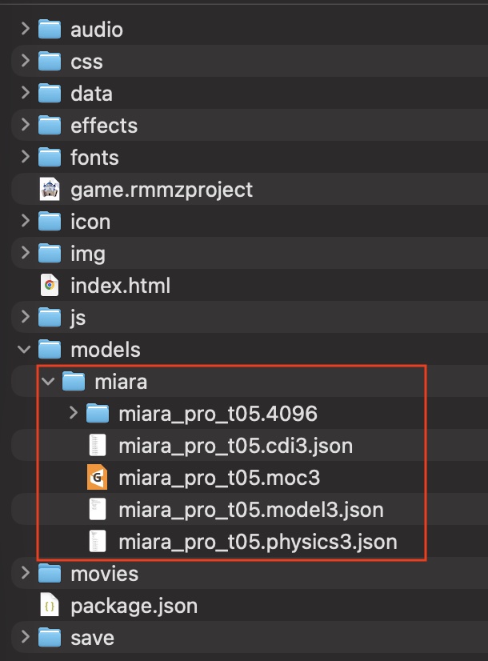Select the miara_pro_t05.4096 folder name
This screenshot has height=661, width=488.
point(218,415)
